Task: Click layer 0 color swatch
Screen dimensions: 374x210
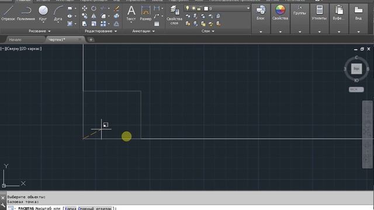Action: coord(206,9)
